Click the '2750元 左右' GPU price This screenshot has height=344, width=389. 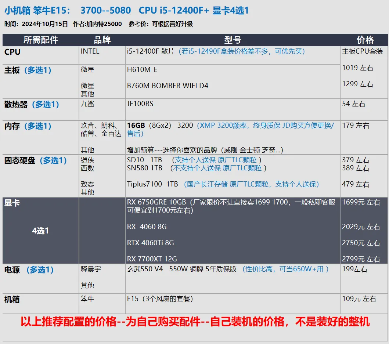tap(361, 243)
